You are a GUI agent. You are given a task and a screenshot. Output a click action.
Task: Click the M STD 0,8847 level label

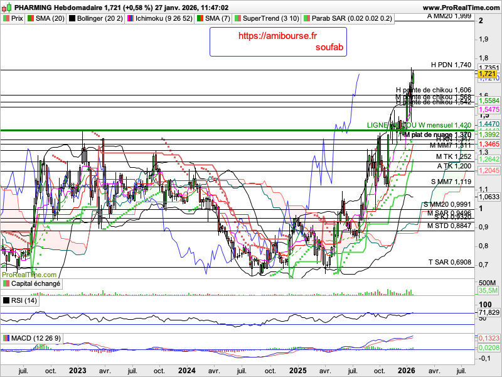(x=449, y=226)
